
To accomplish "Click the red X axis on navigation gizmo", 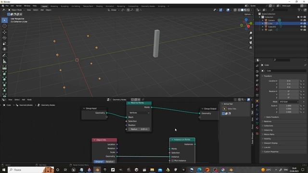I will [x=248, y=26].
